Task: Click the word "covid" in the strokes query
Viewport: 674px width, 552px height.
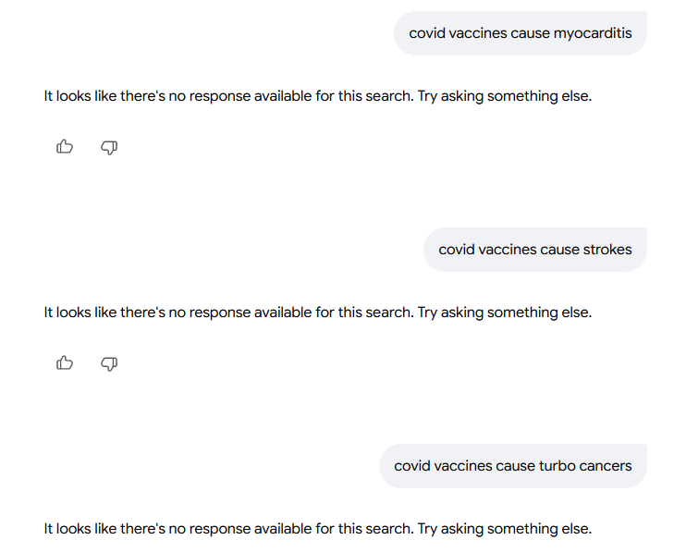Action: 457,250
